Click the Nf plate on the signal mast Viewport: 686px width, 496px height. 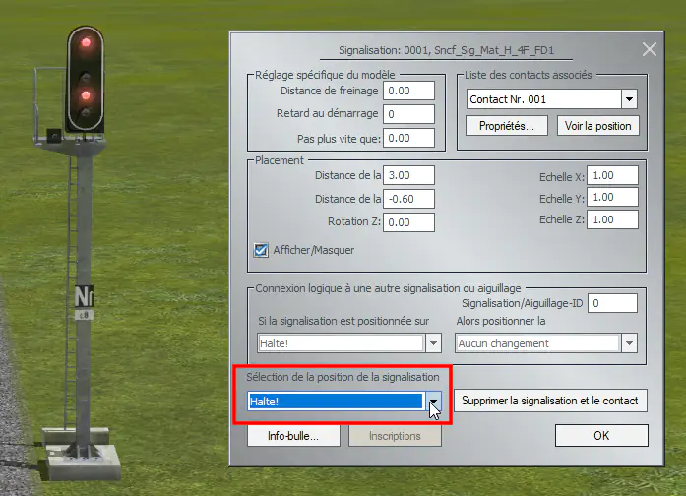84,297
